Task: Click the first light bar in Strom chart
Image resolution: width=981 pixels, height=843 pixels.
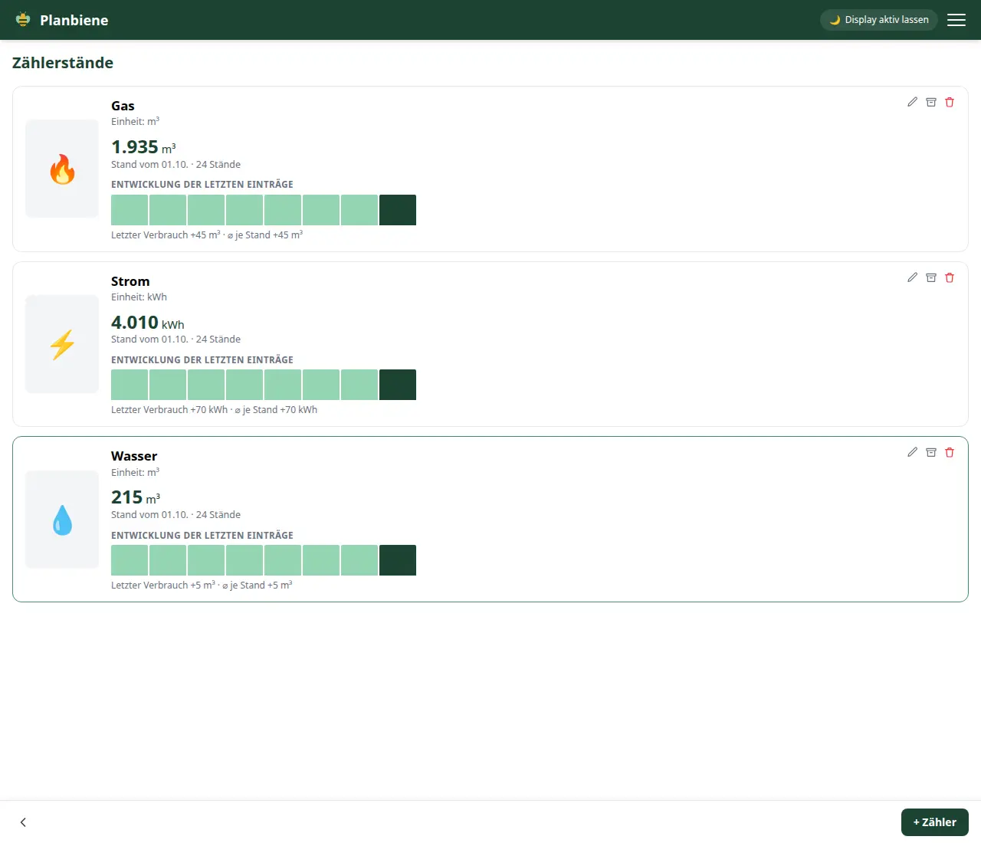Action: (130, 385)
